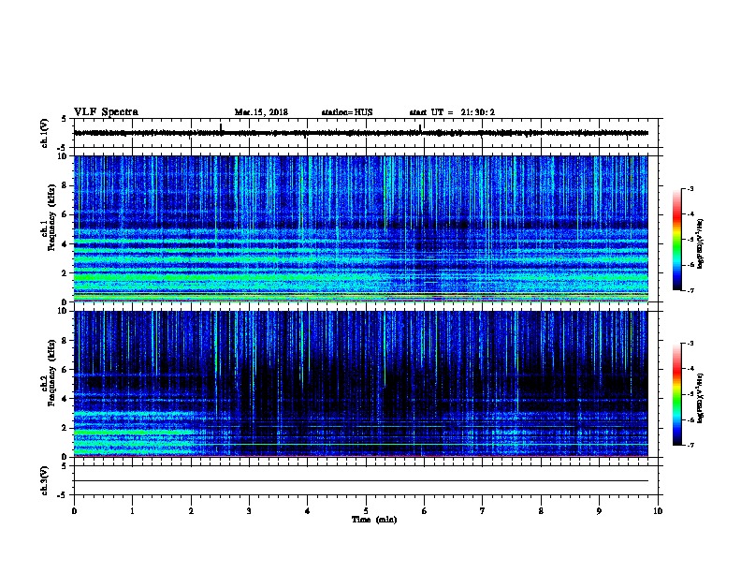Click inside the ch.2 spectrogram panel
The image size is (741, 573).
pos(361,384)
